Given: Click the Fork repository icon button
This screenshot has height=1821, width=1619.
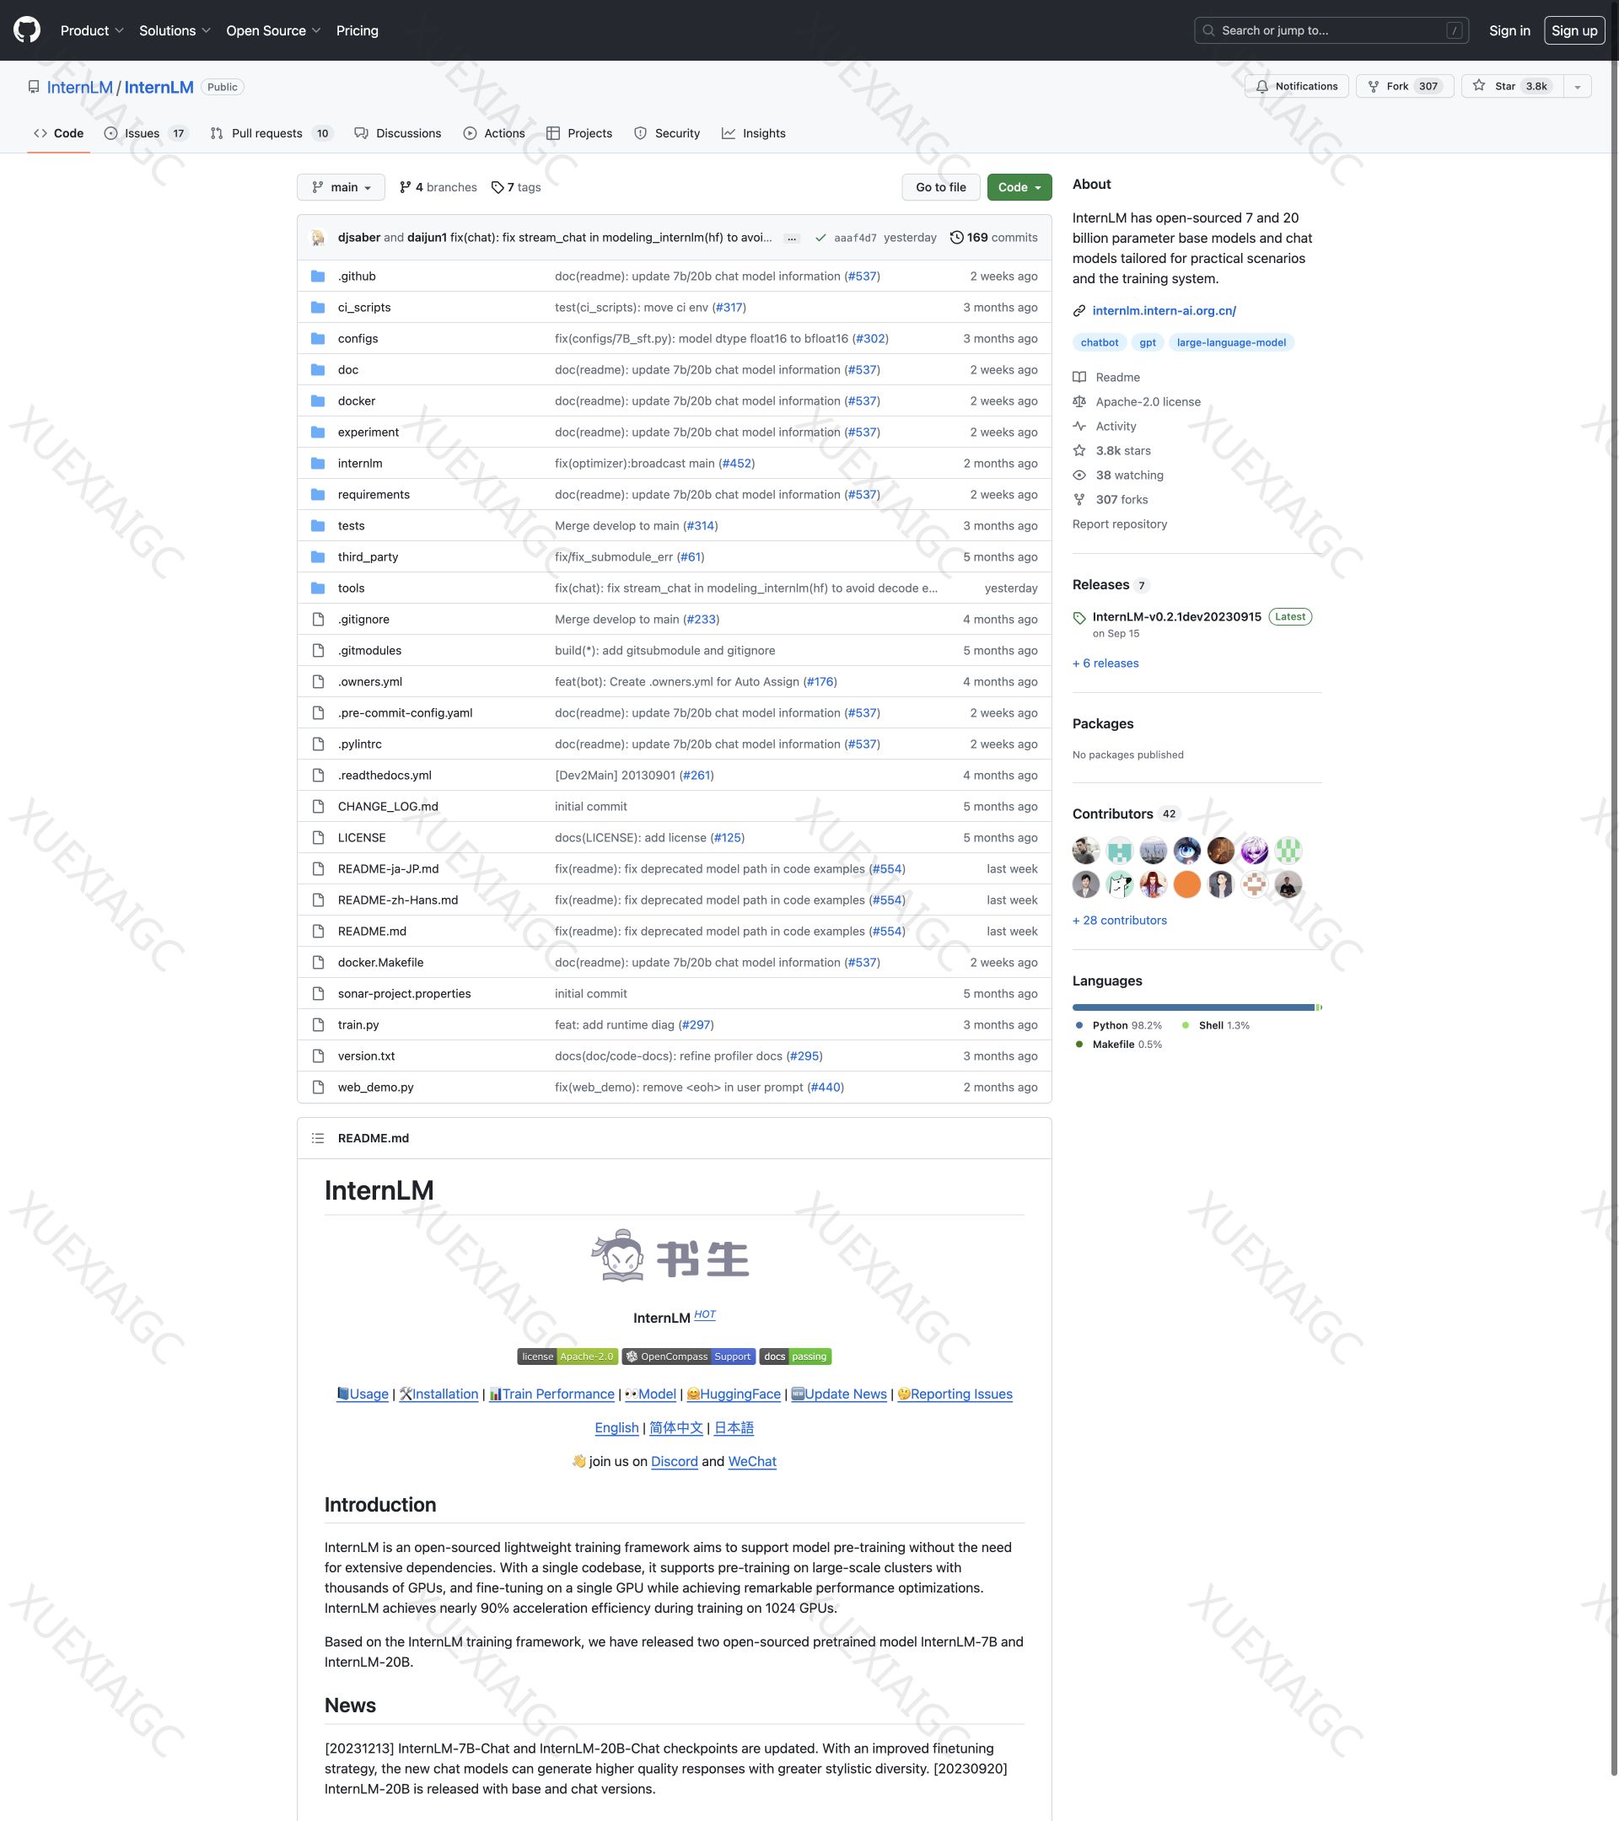Looking at the screenshot, I should 1373,87.
